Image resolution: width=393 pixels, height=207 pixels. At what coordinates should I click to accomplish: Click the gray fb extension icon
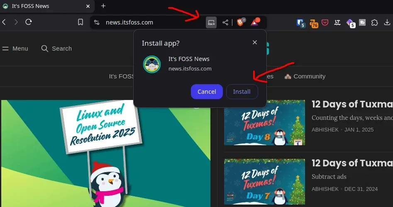[x=362, y=22]
